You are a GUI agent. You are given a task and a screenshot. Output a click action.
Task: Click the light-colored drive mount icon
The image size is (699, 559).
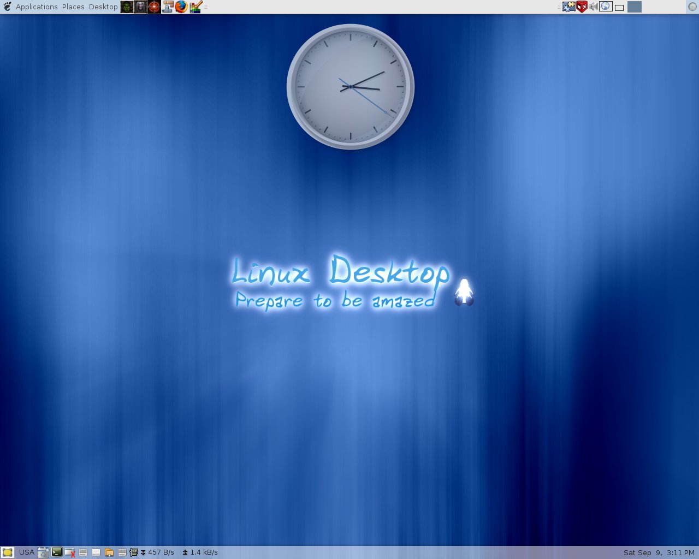(x=96, y=552)
